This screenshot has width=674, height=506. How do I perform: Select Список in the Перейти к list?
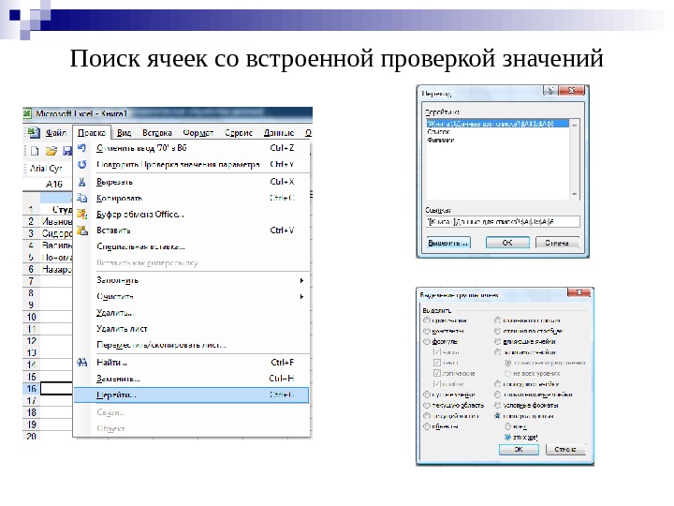tap(438, 132)
